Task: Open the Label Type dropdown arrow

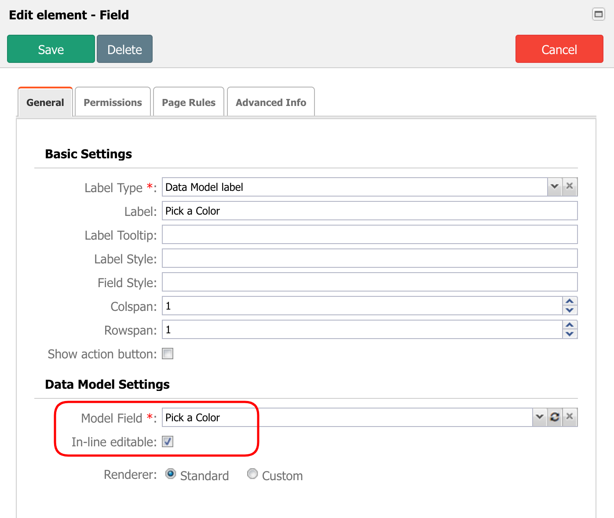Action: (554, 186)
